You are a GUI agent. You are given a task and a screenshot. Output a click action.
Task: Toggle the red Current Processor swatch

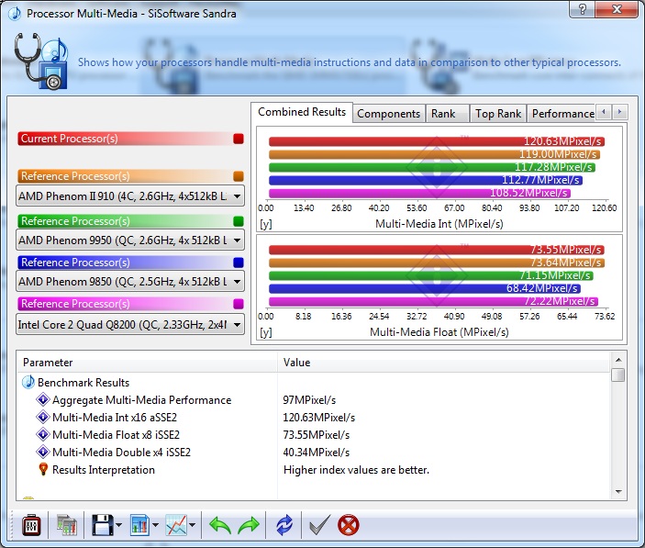click(239, 139)
